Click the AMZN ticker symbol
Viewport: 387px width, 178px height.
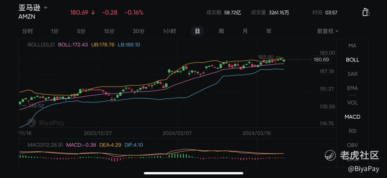tap(27, 16)
